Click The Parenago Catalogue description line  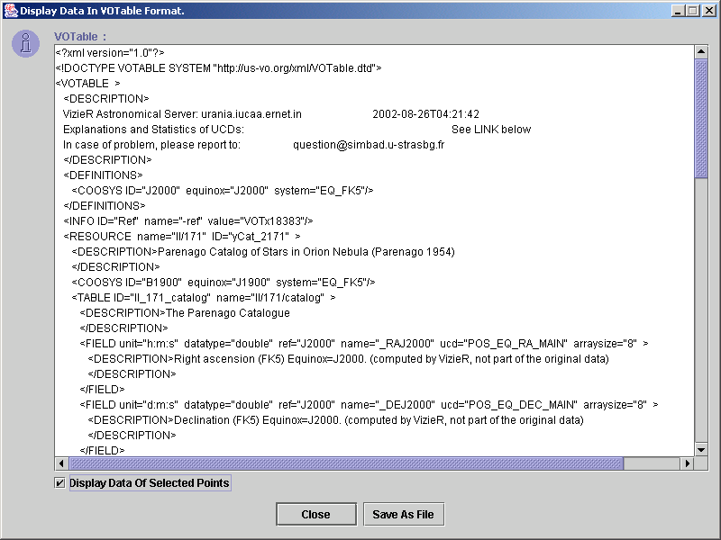185,313
